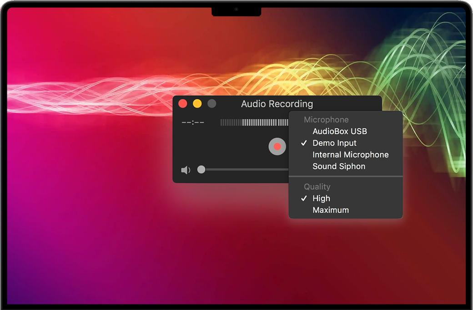Viewport: 473px width, 310px height.
Task: Select Internal Microphone from the menu
Action: pos(350,155)
